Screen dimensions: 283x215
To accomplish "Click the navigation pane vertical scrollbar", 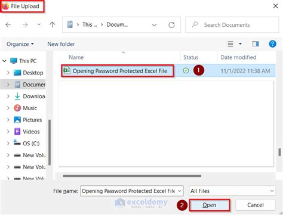I will click(x=50, y=142).
